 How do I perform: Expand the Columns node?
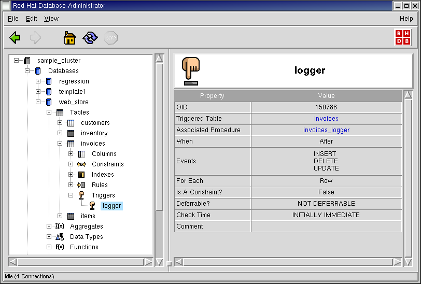click(x=71, y=154)
